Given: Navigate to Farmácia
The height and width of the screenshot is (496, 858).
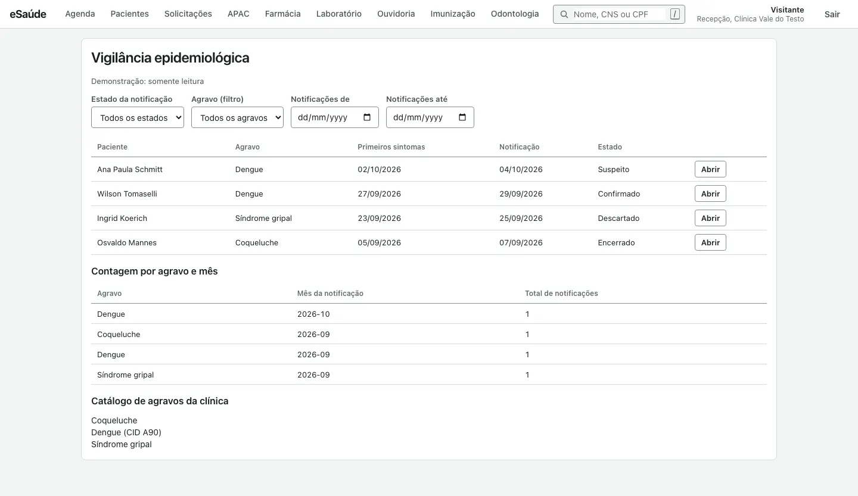Looking at the screenshot, I should pos(283,14).
